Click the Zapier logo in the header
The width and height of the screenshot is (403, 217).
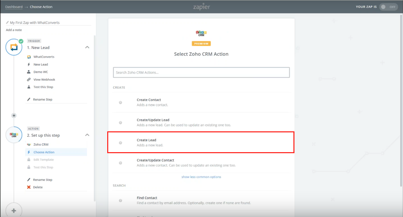click(202, 7)
